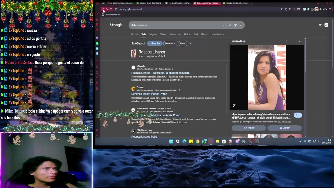
Task: Open the browser zoom/find magnifier icon
Action: (x=282, y=9)
